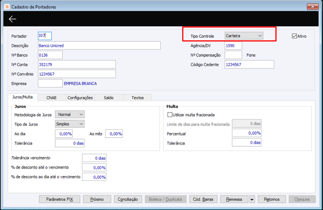Click the Agência/DV field
This screenshot has height=210, width=323.
233,46
